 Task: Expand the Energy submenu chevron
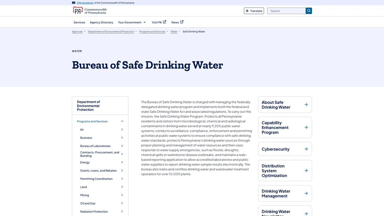click(x=122, y=162)
